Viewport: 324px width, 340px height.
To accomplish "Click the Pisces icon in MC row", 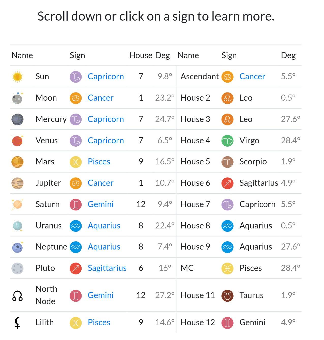I will click(227, 268).
